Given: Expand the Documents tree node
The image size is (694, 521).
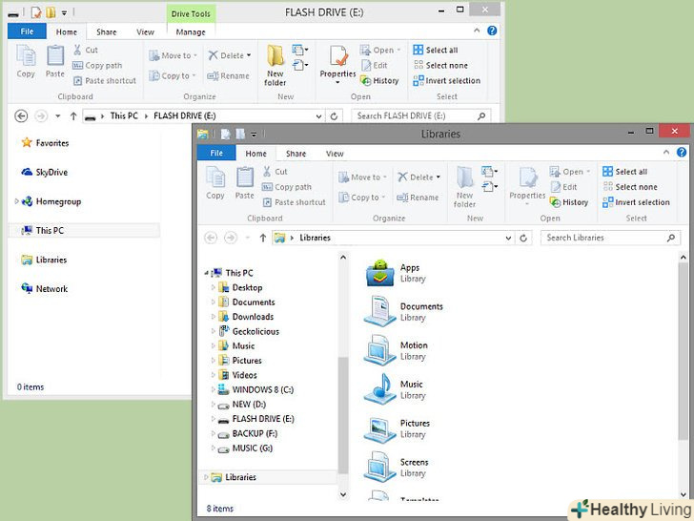Looking at the screenshot, I should click(214, 302).
